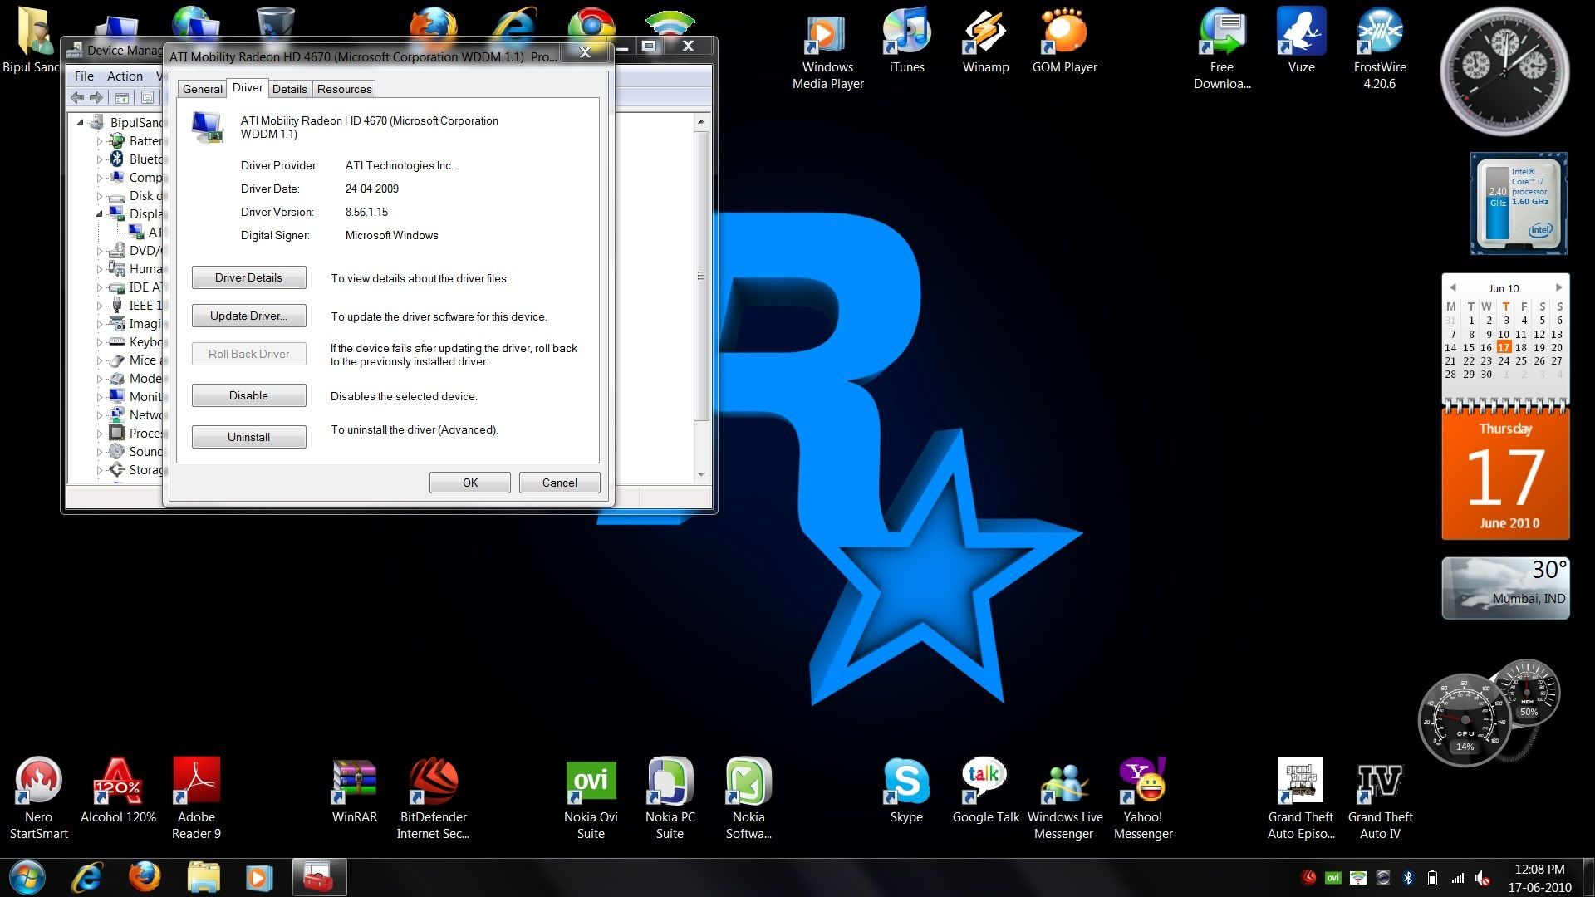Screen dimensions: 1595x897
Task: Select the Driver tab
Action: click(x=247, y=87)
